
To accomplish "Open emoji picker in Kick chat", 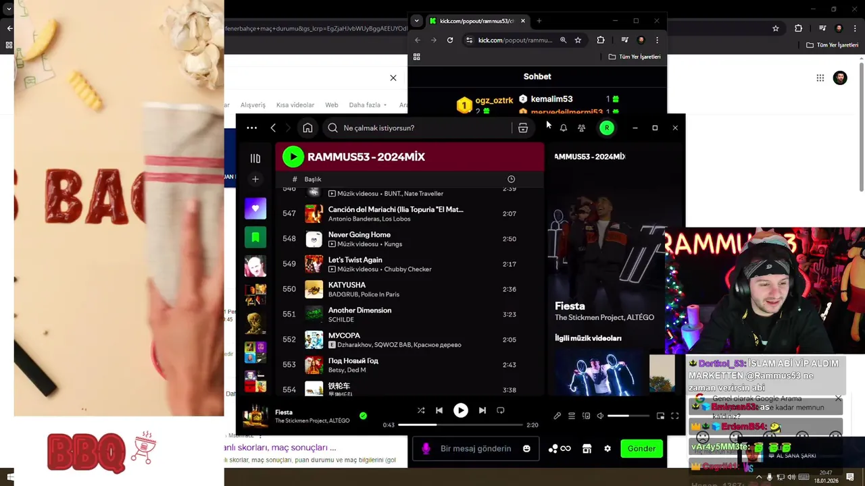I will click(526, 448).
